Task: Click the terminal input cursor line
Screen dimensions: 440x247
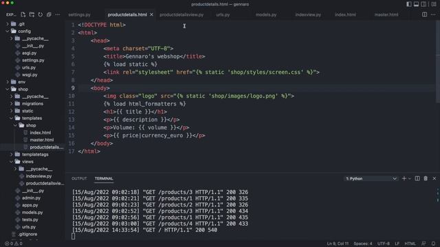Action: 74,236
